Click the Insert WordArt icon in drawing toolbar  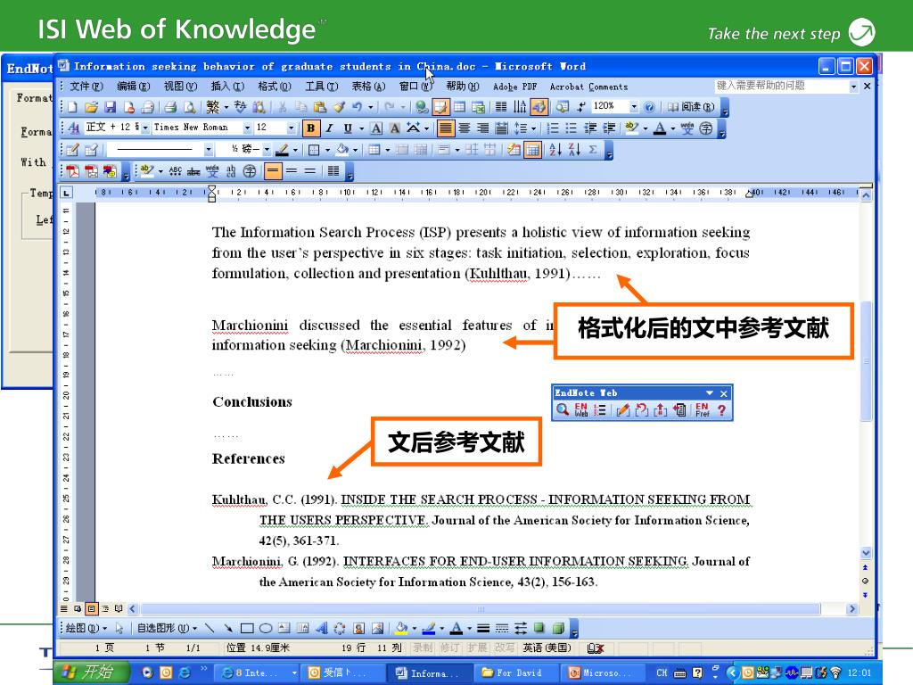(x=321, y=628)
